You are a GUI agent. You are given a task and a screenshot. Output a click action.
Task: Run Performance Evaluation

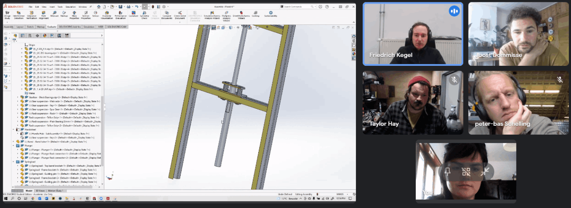[x=120, y=16]
